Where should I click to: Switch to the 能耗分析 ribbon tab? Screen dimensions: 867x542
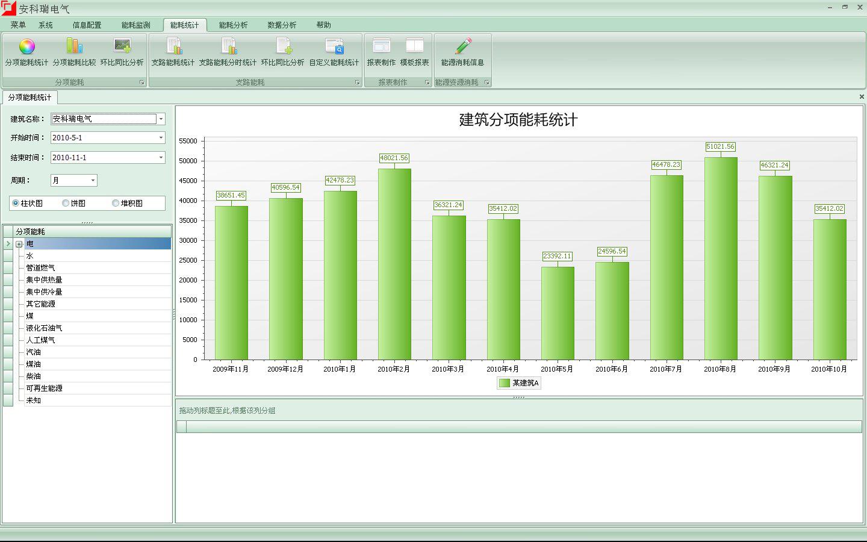233,25
